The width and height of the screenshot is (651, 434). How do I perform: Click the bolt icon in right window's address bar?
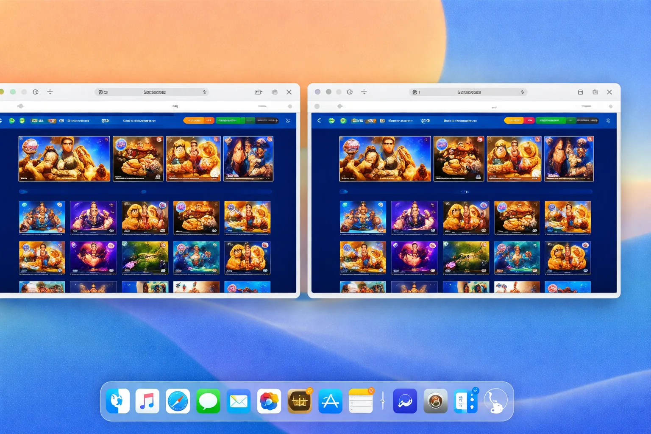pos(522,92)
